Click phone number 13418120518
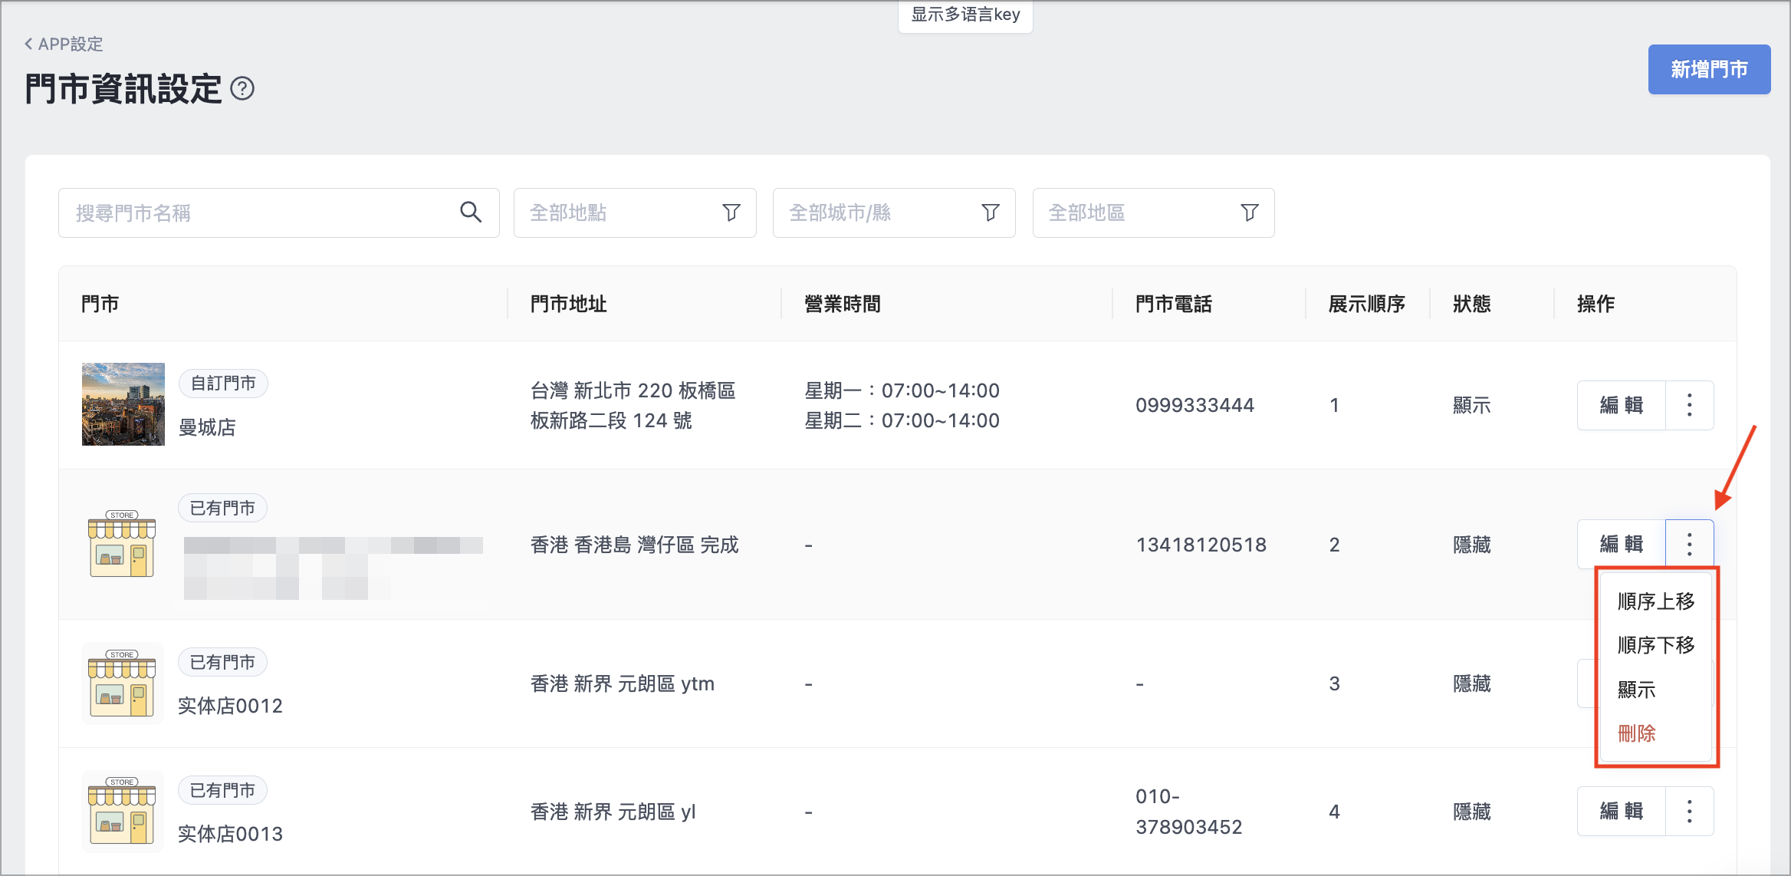Screen dimensions: 1791x876 click(x=1201, y=545)
